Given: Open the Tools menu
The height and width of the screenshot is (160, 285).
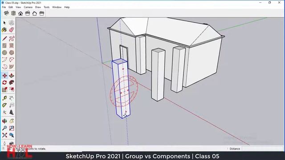Looking at the screenshot, I should pyautogui.click(x=46, y=7).
